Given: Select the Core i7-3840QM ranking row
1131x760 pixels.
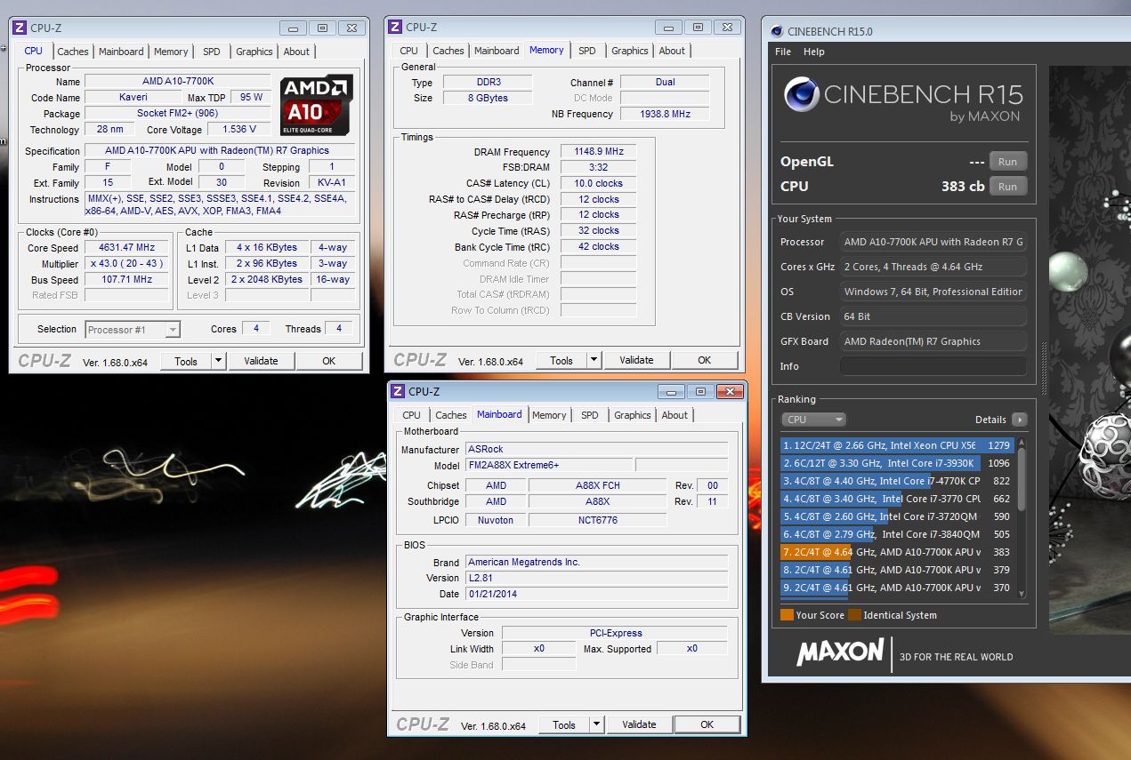Looking at the screenshot, I should (897, 534).
